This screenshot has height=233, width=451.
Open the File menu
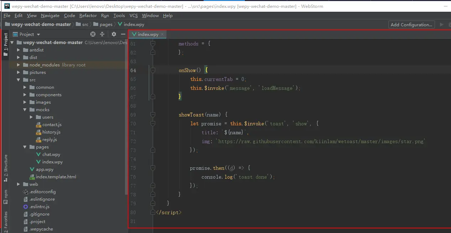coord(7,15)
